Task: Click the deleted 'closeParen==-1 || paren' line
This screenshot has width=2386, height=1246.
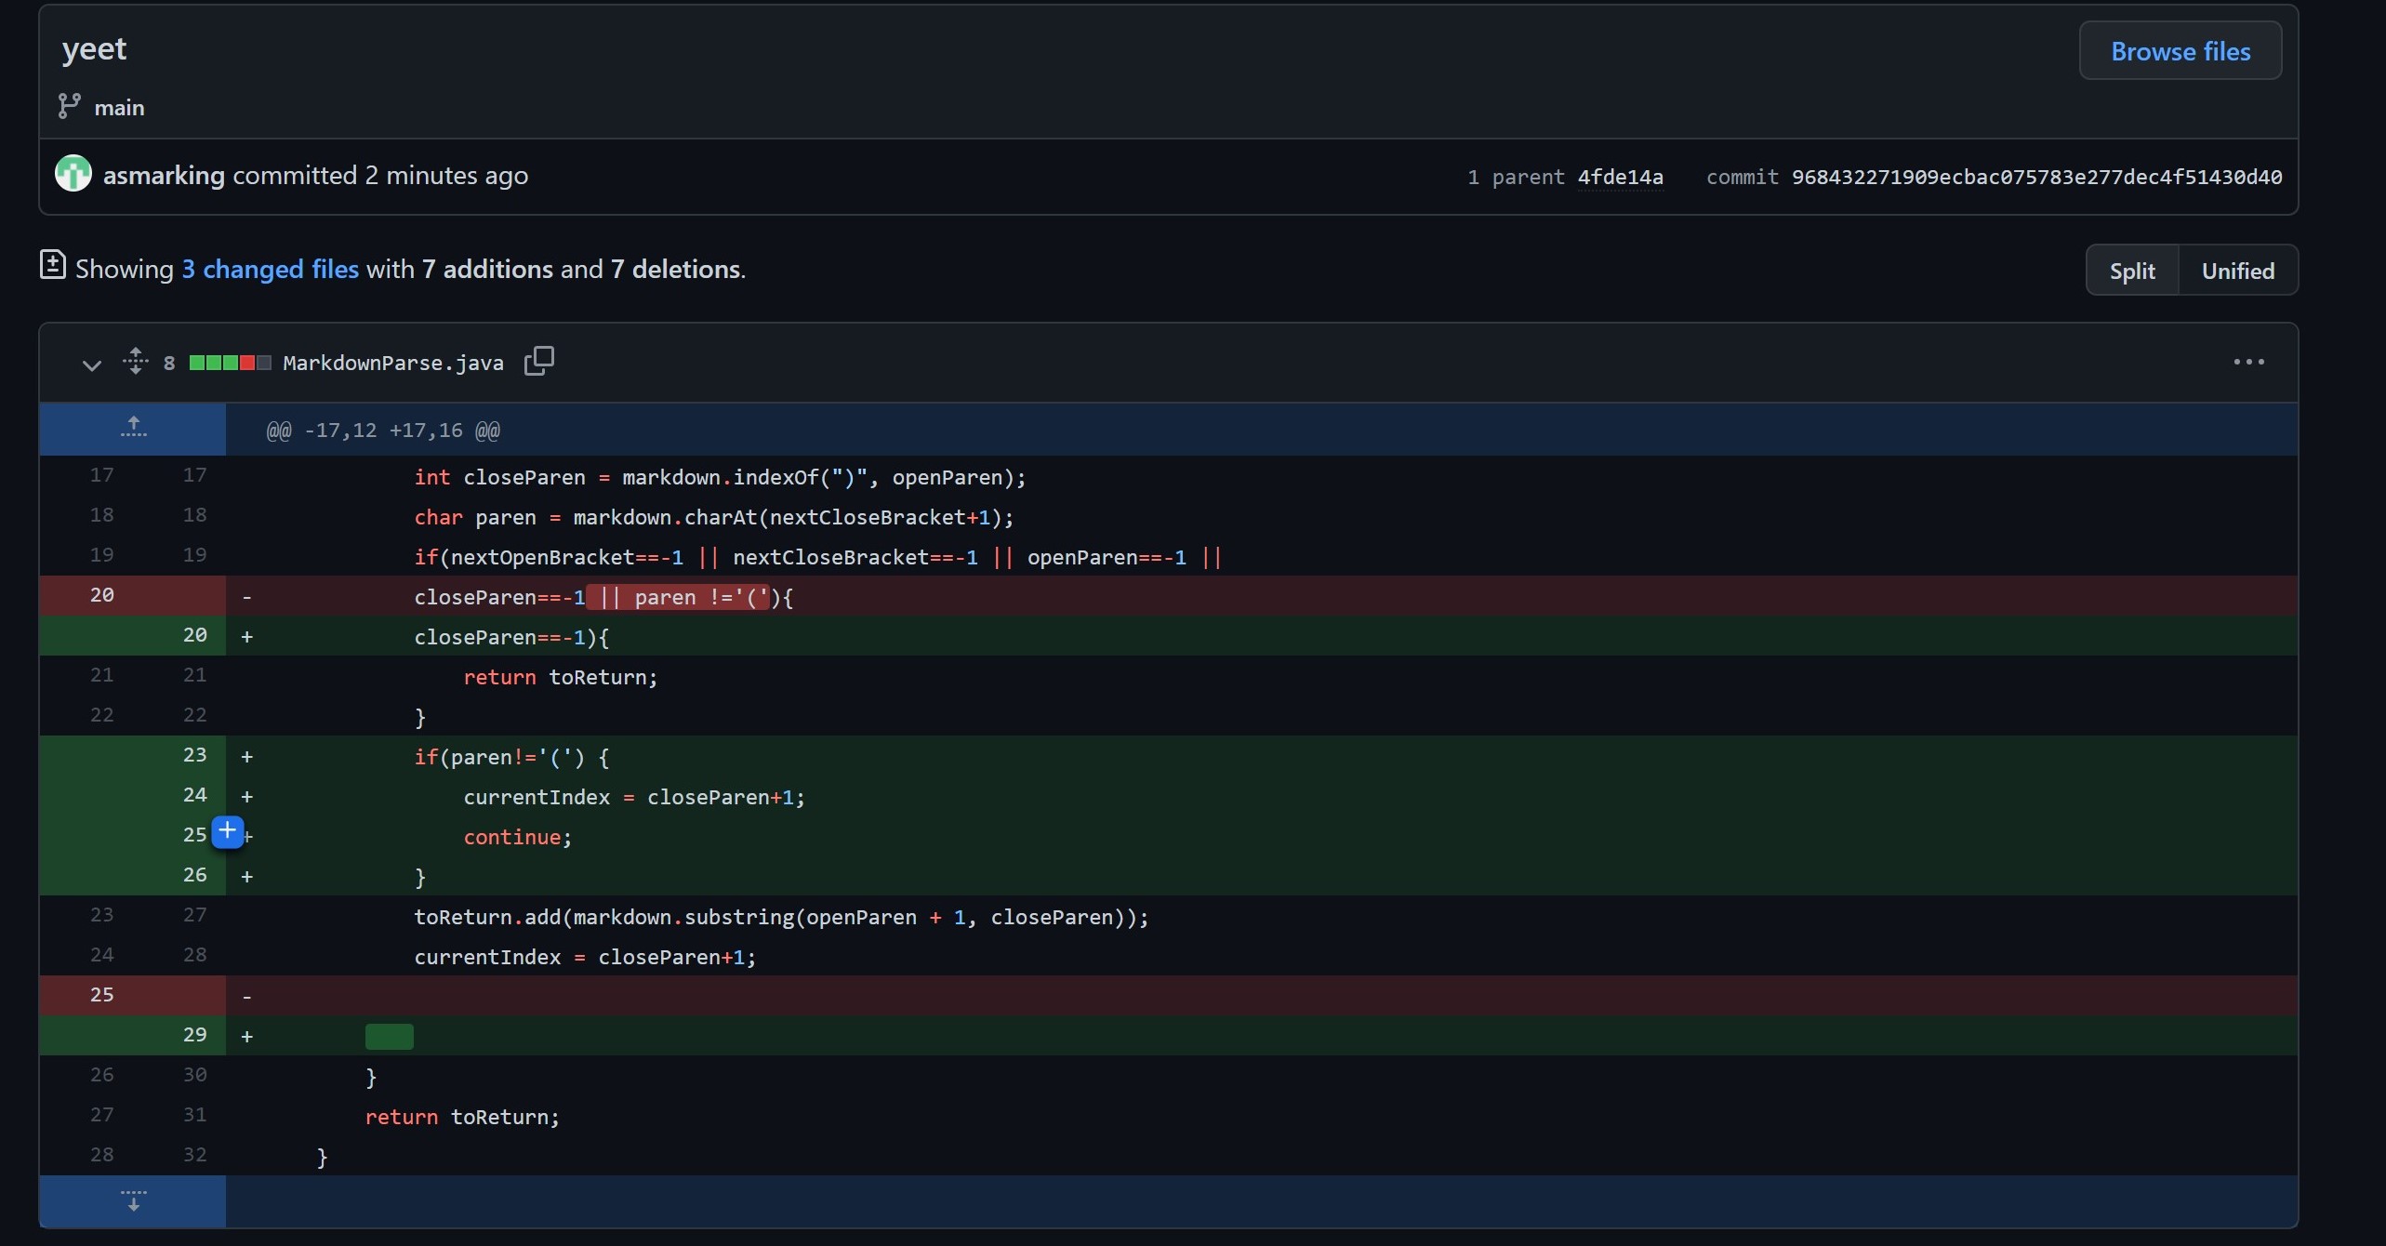Action: pos(603,597)
